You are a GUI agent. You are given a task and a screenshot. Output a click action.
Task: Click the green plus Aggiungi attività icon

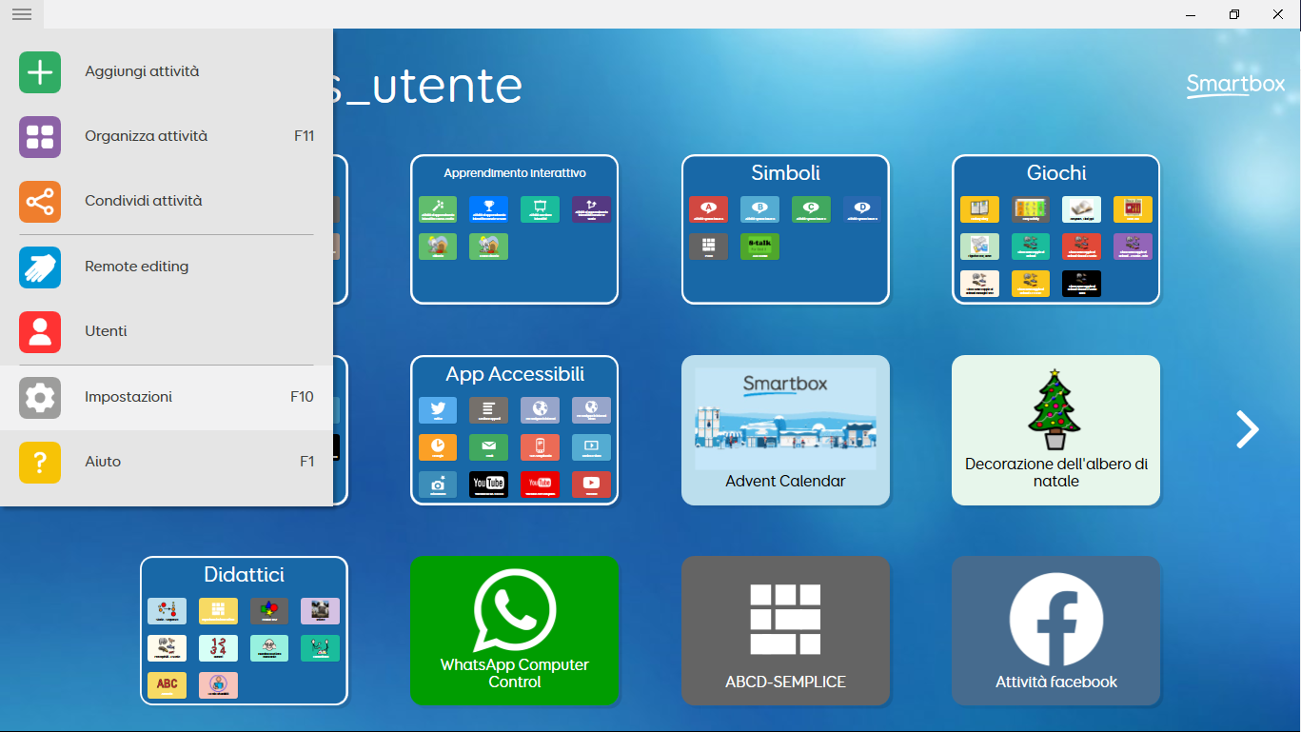click(40, 72)
